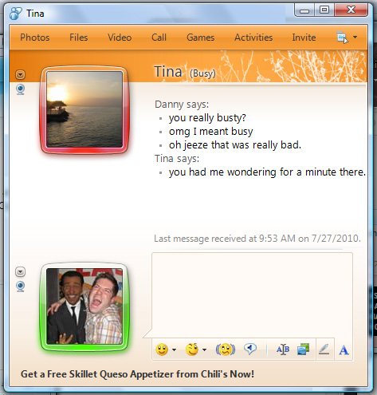Image resolution: width=377 pixels, height=395 pixels.
Task: Expand options arrow beside Tina's display picture
Action: click(21, 74)
